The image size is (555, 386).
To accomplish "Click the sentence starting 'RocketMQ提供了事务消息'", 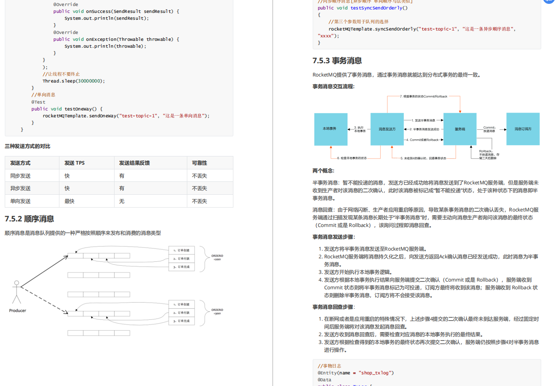I will 396,75.
